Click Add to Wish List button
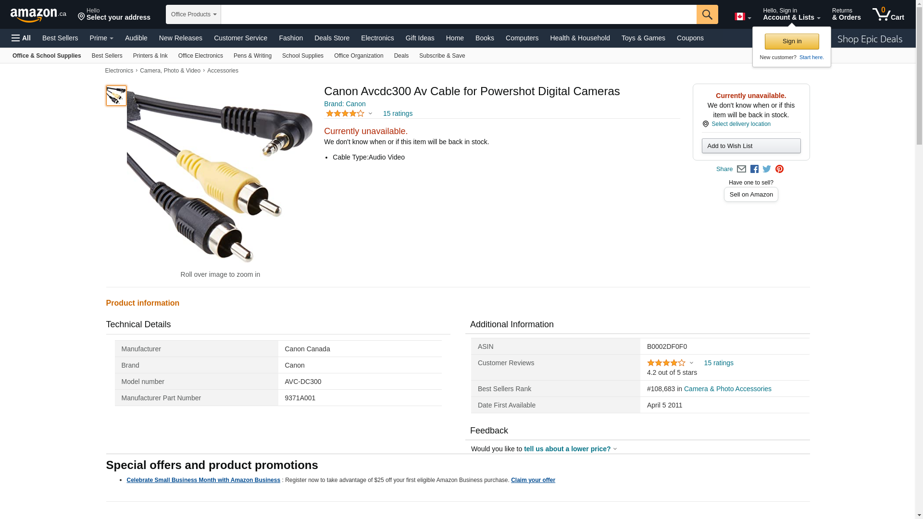The width and height of the screenshot is (923, 519). coord(751,146)
